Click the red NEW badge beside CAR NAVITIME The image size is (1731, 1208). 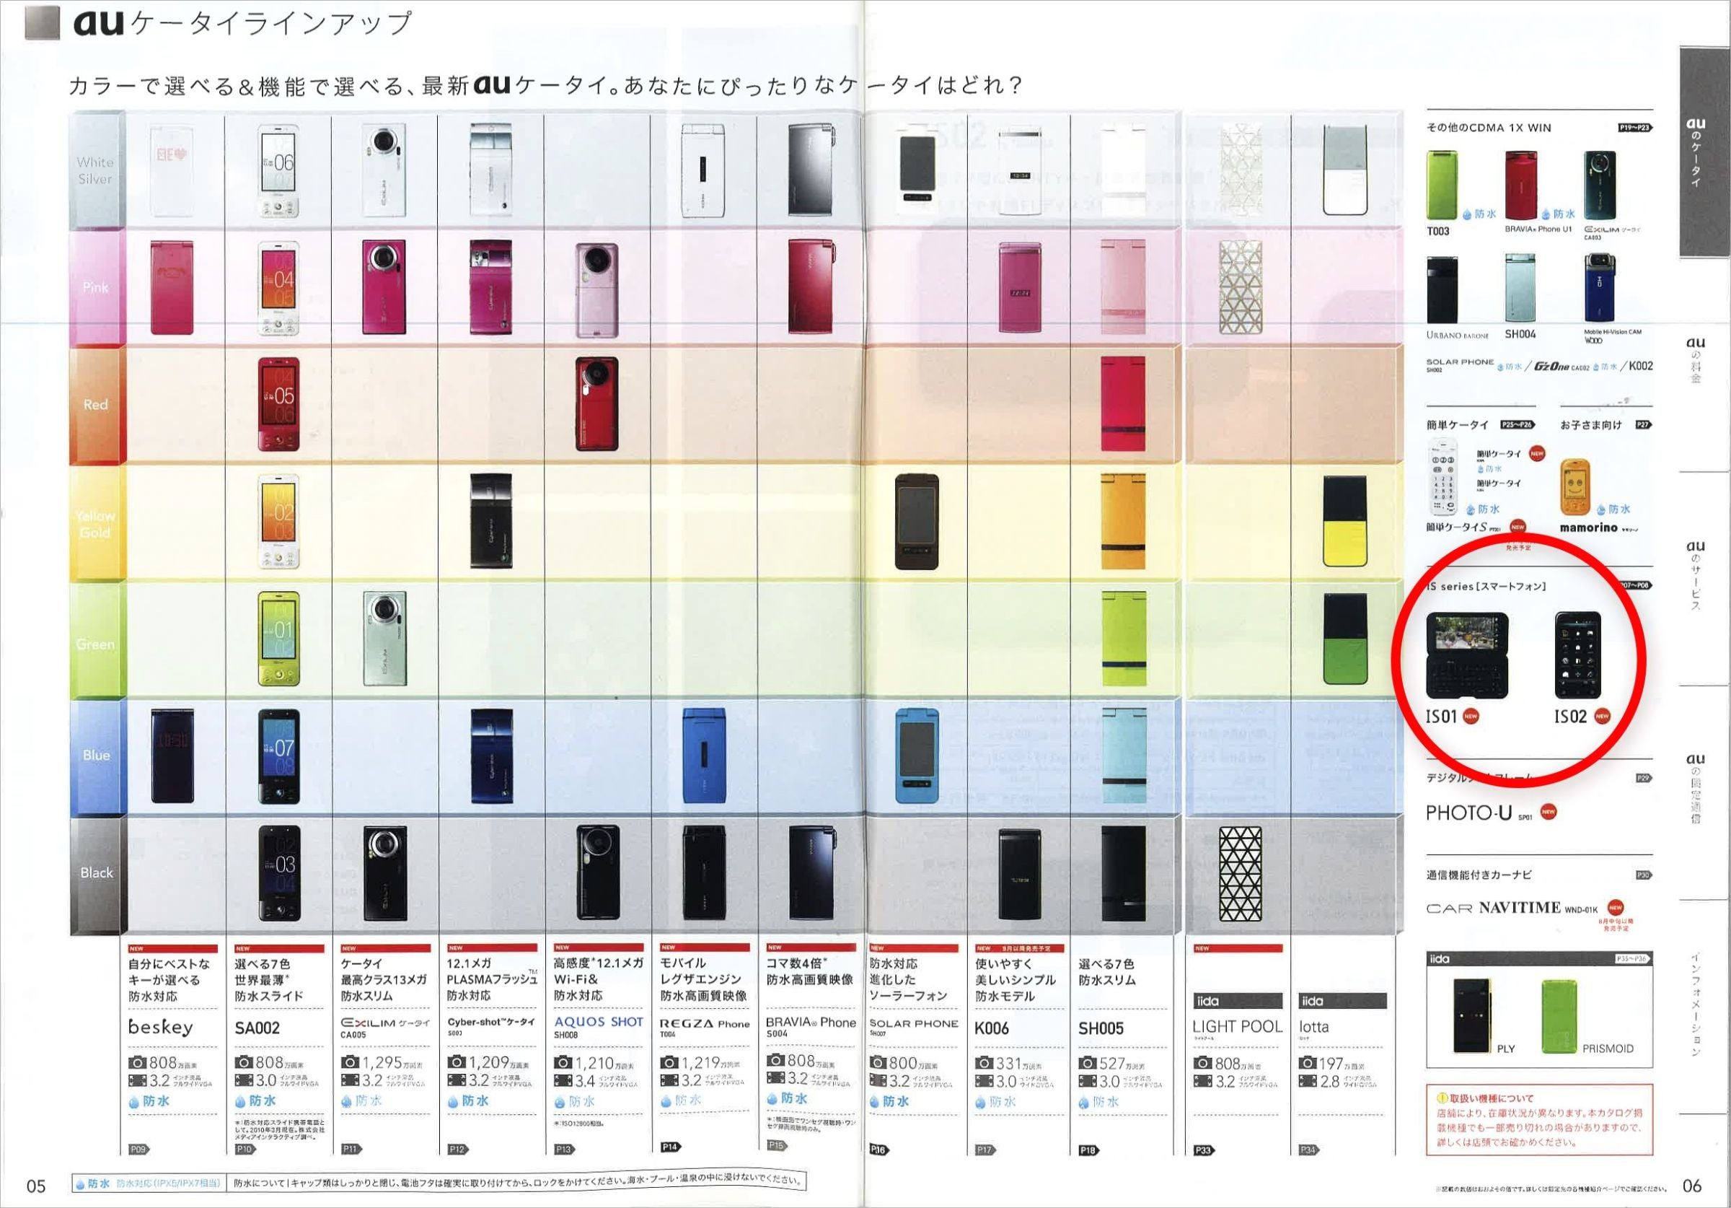pos(1615,908)
